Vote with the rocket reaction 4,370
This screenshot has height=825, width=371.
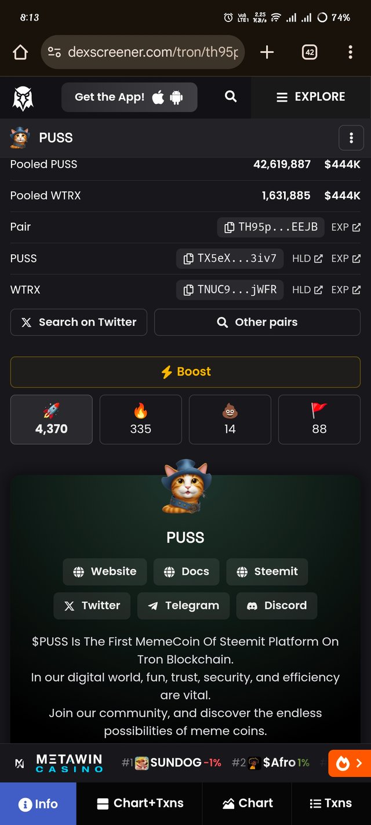[52, 419]
